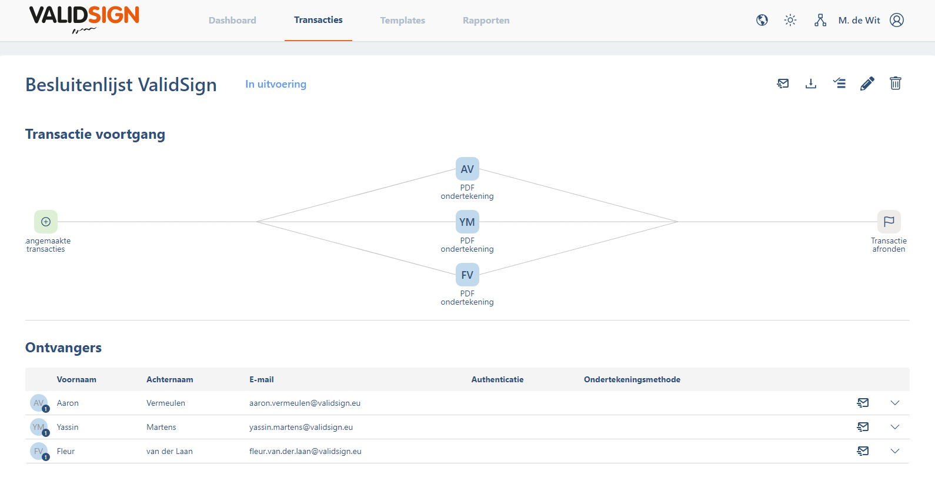Click the Voornaam column header
The height and width of the screenshot is (484, 935).
76,379
